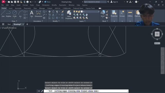Click the New drawing icon in quick access
The image size is (165, 93).
(9, 2)
